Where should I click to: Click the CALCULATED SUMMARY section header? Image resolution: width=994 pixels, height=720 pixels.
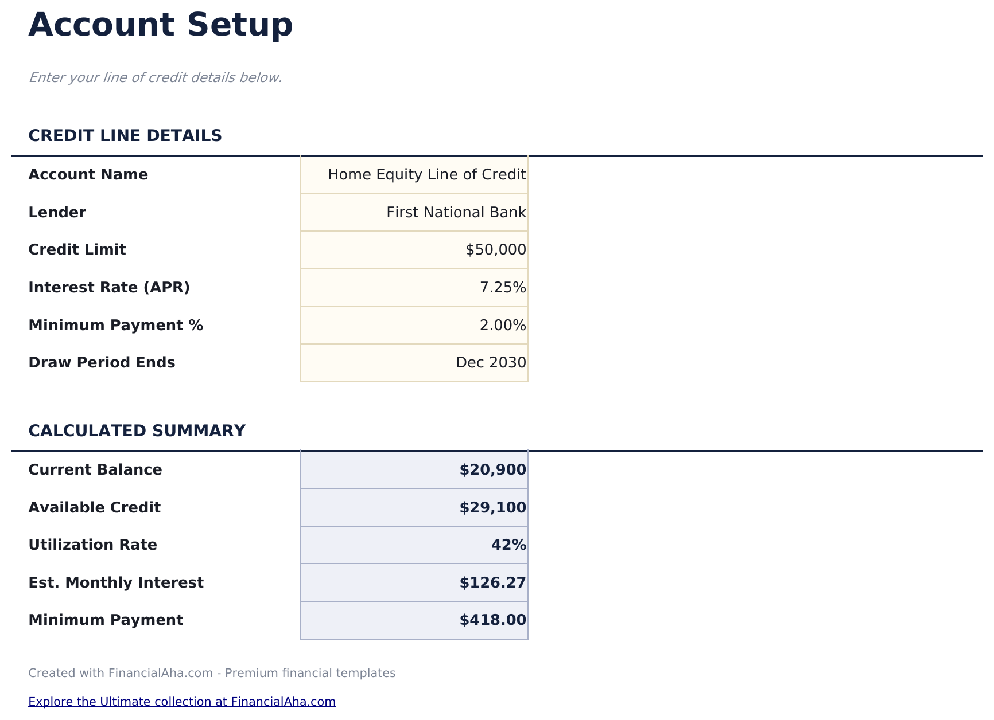coord(137,430)
